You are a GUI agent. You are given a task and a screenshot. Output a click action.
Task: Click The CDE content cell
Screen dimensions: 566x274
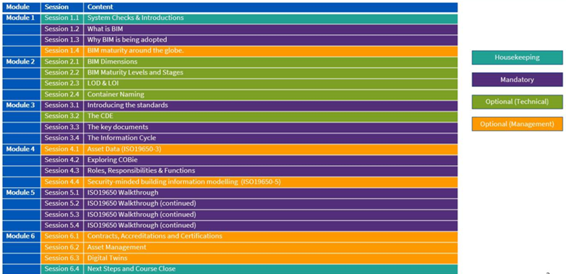(271, 116)
